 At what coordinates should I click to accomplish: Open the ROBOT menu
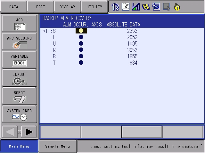coord(20,96)
